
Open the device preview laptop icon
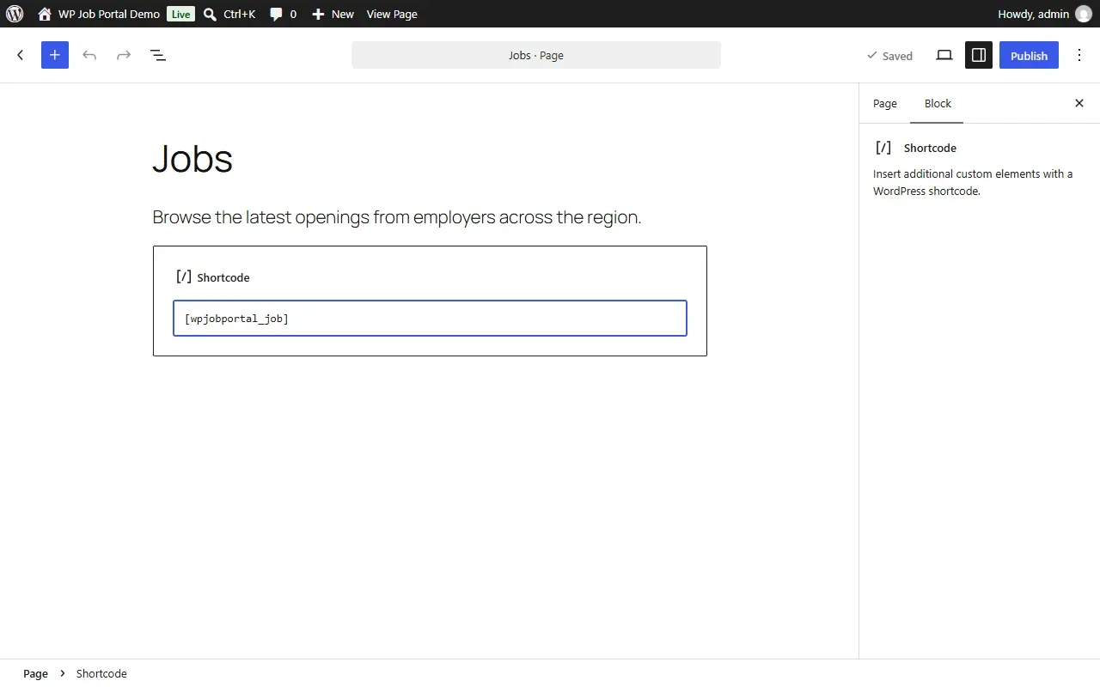(944, 55)
